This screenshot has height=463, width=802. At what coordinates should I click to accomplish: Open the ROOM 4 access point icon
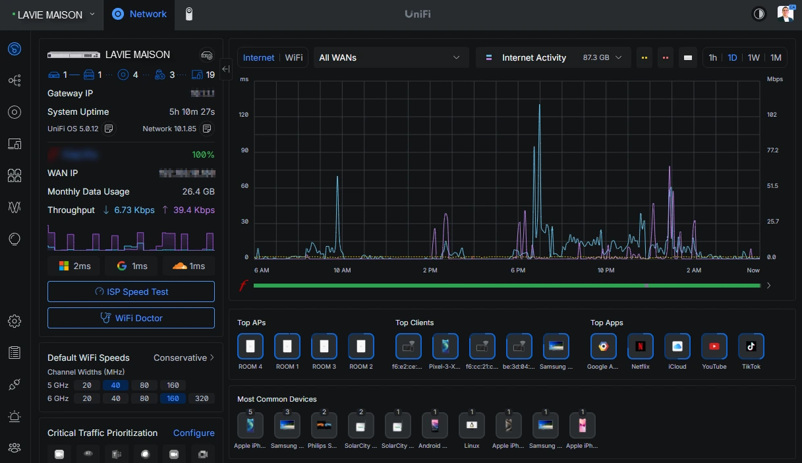pyautogui.click(x=250, y=346)
